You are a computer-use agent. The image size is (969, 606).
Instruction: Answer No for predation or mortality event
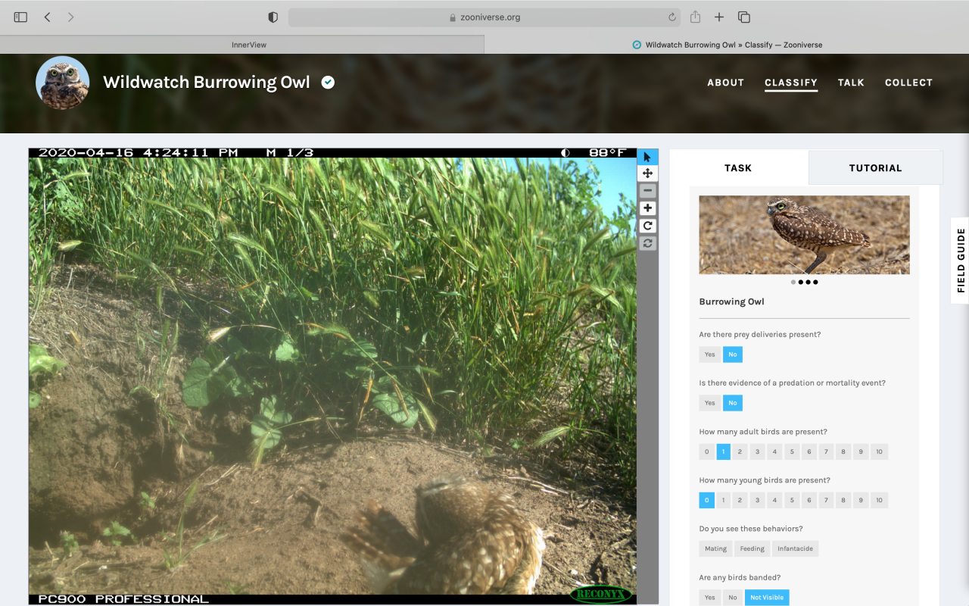pos(733,403)
